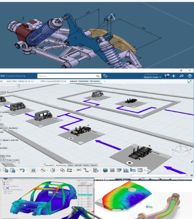Click the tag icon beside search

point(105,76)
